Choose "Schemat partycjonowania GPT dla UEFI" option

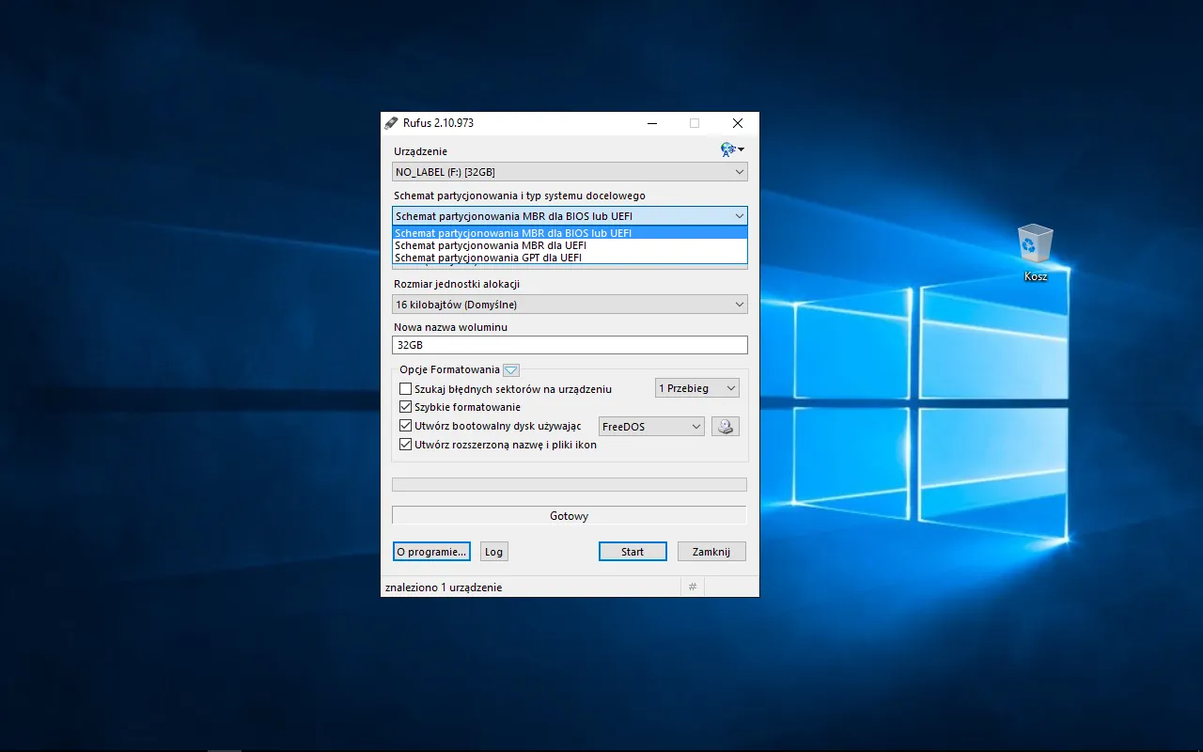[488, 258]
